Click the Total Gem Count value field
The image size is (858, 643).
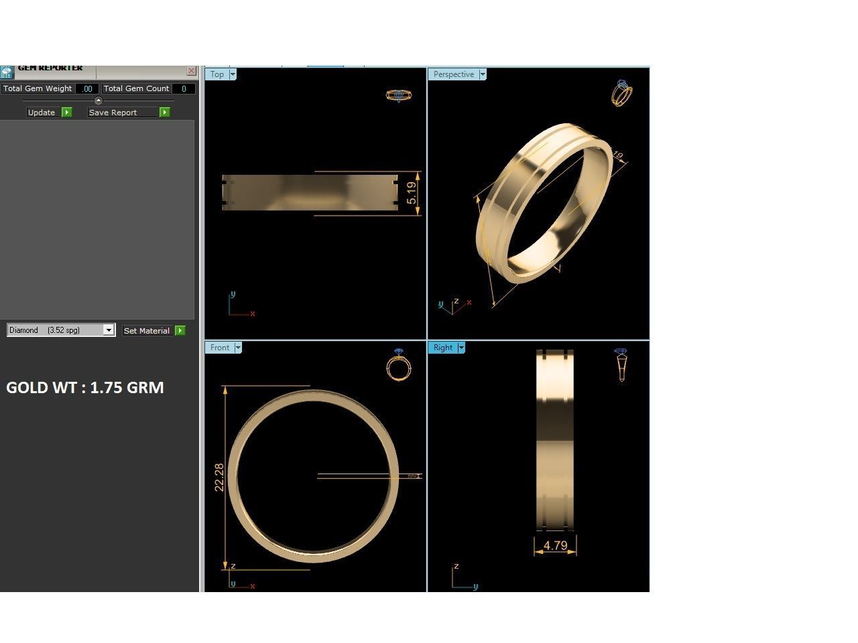184,88
